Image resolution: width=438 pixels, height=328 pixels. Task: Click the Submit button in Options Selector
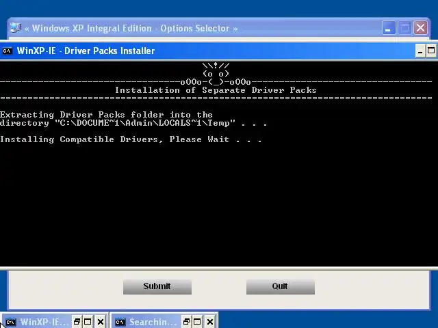click(x=157, y=287)
